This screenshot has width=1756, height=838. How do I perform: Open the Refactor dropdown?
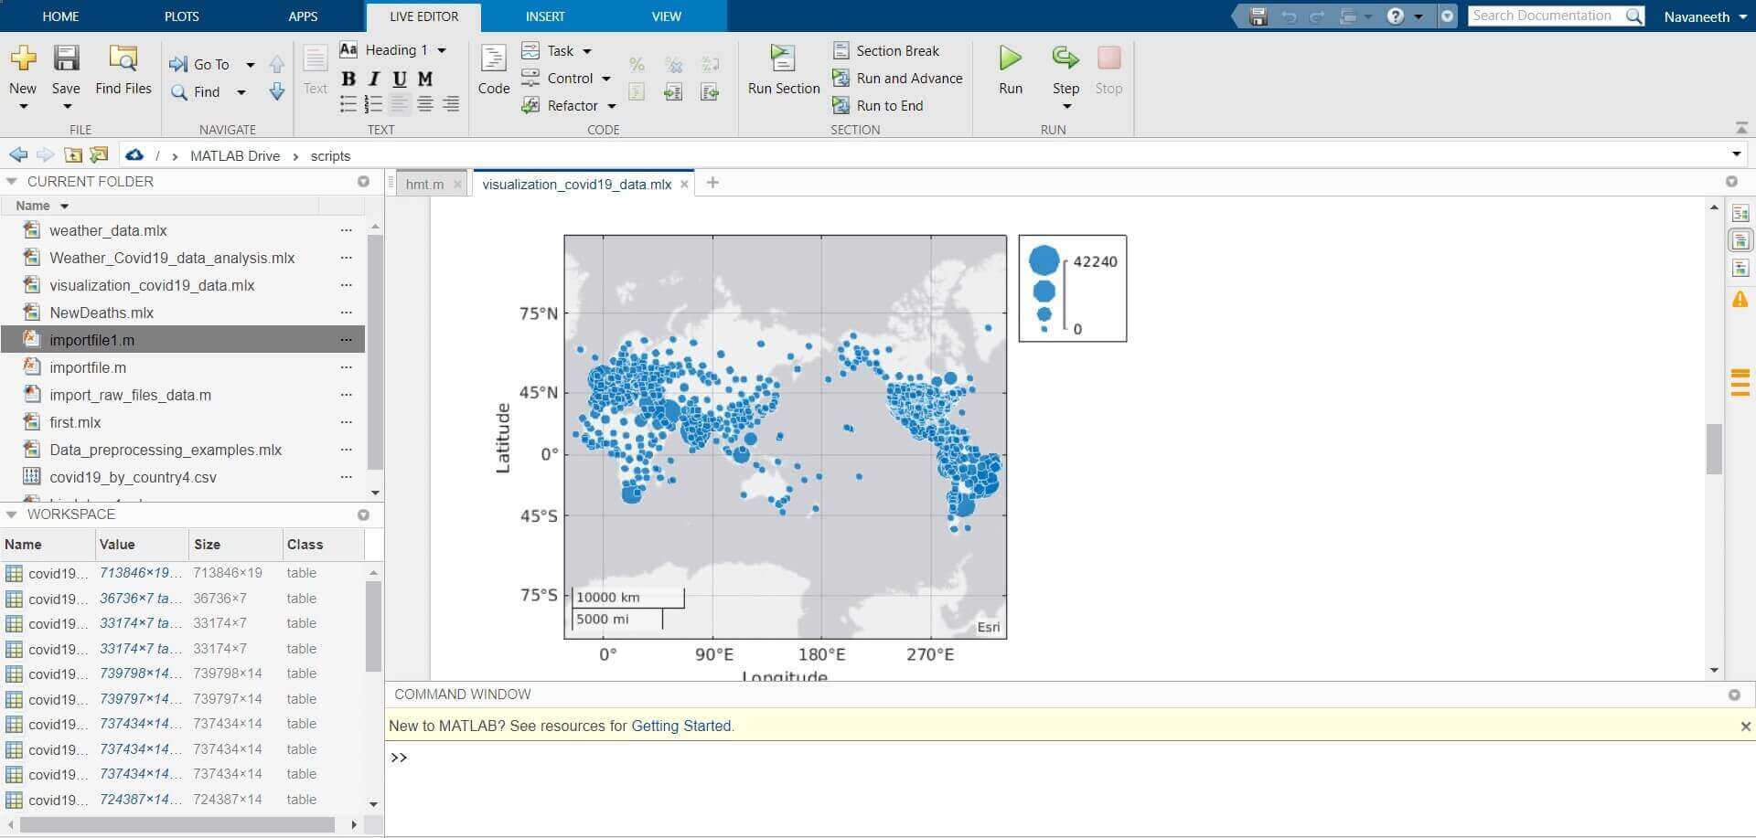click(x=612, y=106)
